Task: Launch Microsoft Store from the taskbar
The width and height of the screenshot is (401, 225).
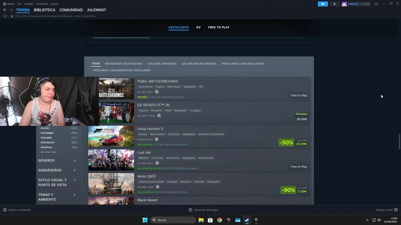Action: coord(210,220)
